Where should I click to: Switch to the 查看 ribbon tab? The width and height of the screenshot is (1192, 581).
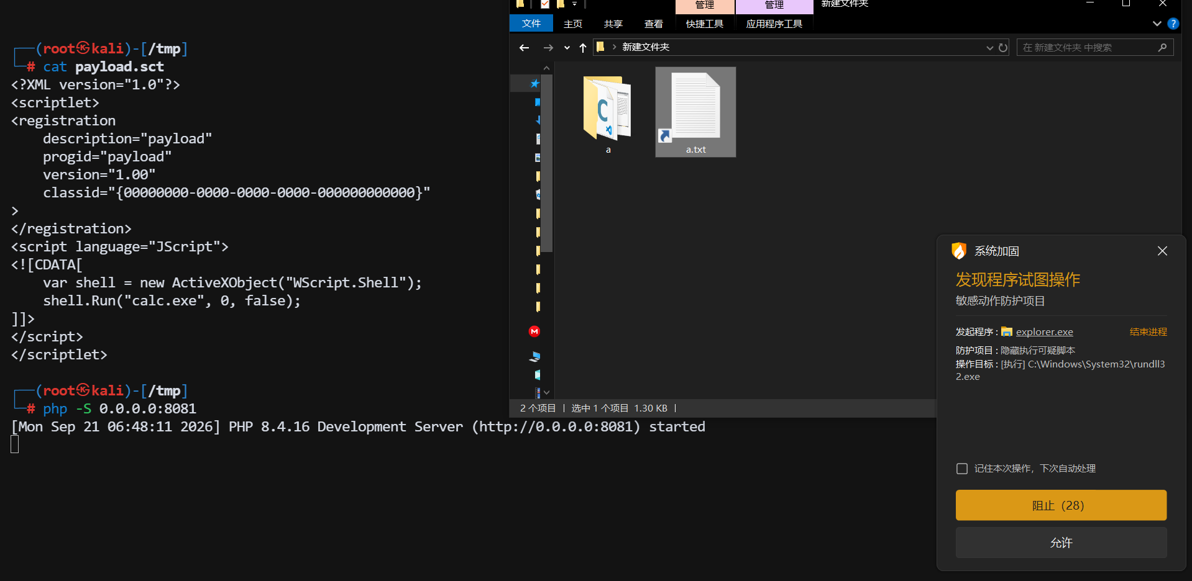(x=654, y=24)
